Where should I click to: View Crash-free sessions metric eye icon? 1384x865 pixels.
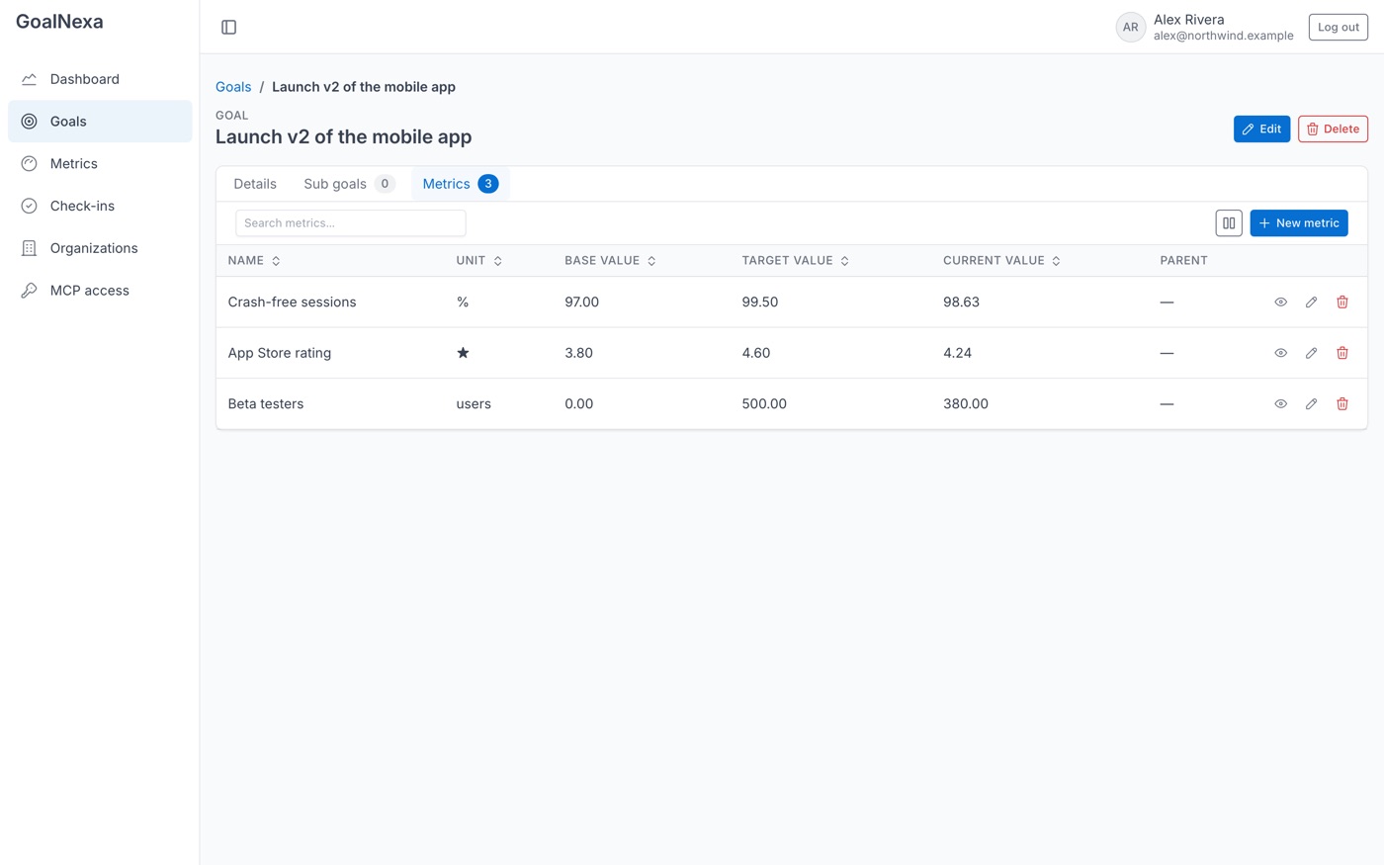point(1280,303)
